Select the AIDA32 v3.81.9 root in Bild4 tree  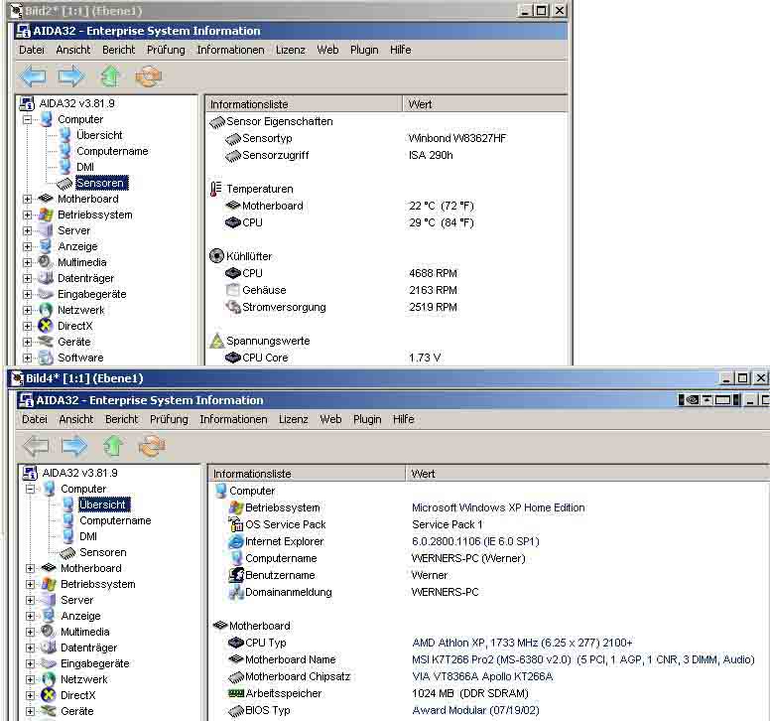(x=79, y=473)
